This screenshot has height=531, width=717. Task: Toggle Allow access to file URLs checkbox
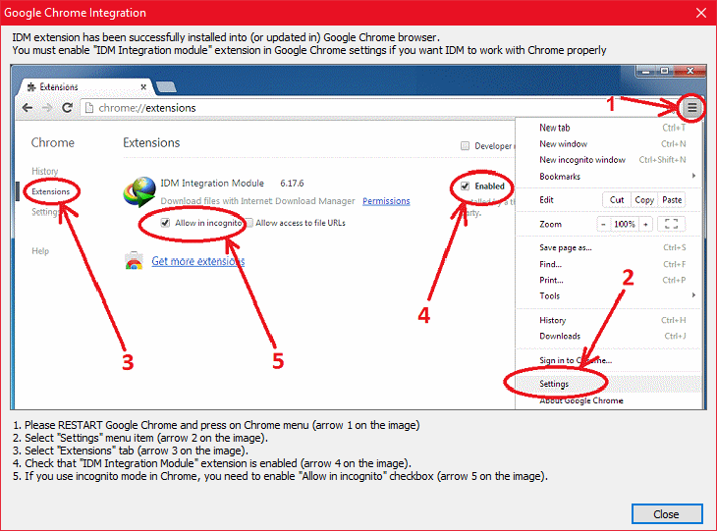tap(249, 223)
